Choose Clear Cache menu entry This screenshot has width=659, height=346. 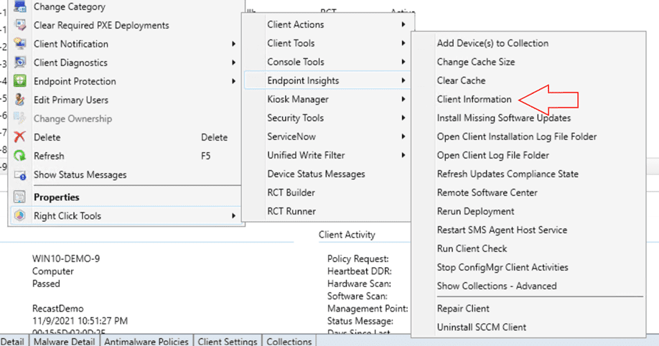coord(461,80)
